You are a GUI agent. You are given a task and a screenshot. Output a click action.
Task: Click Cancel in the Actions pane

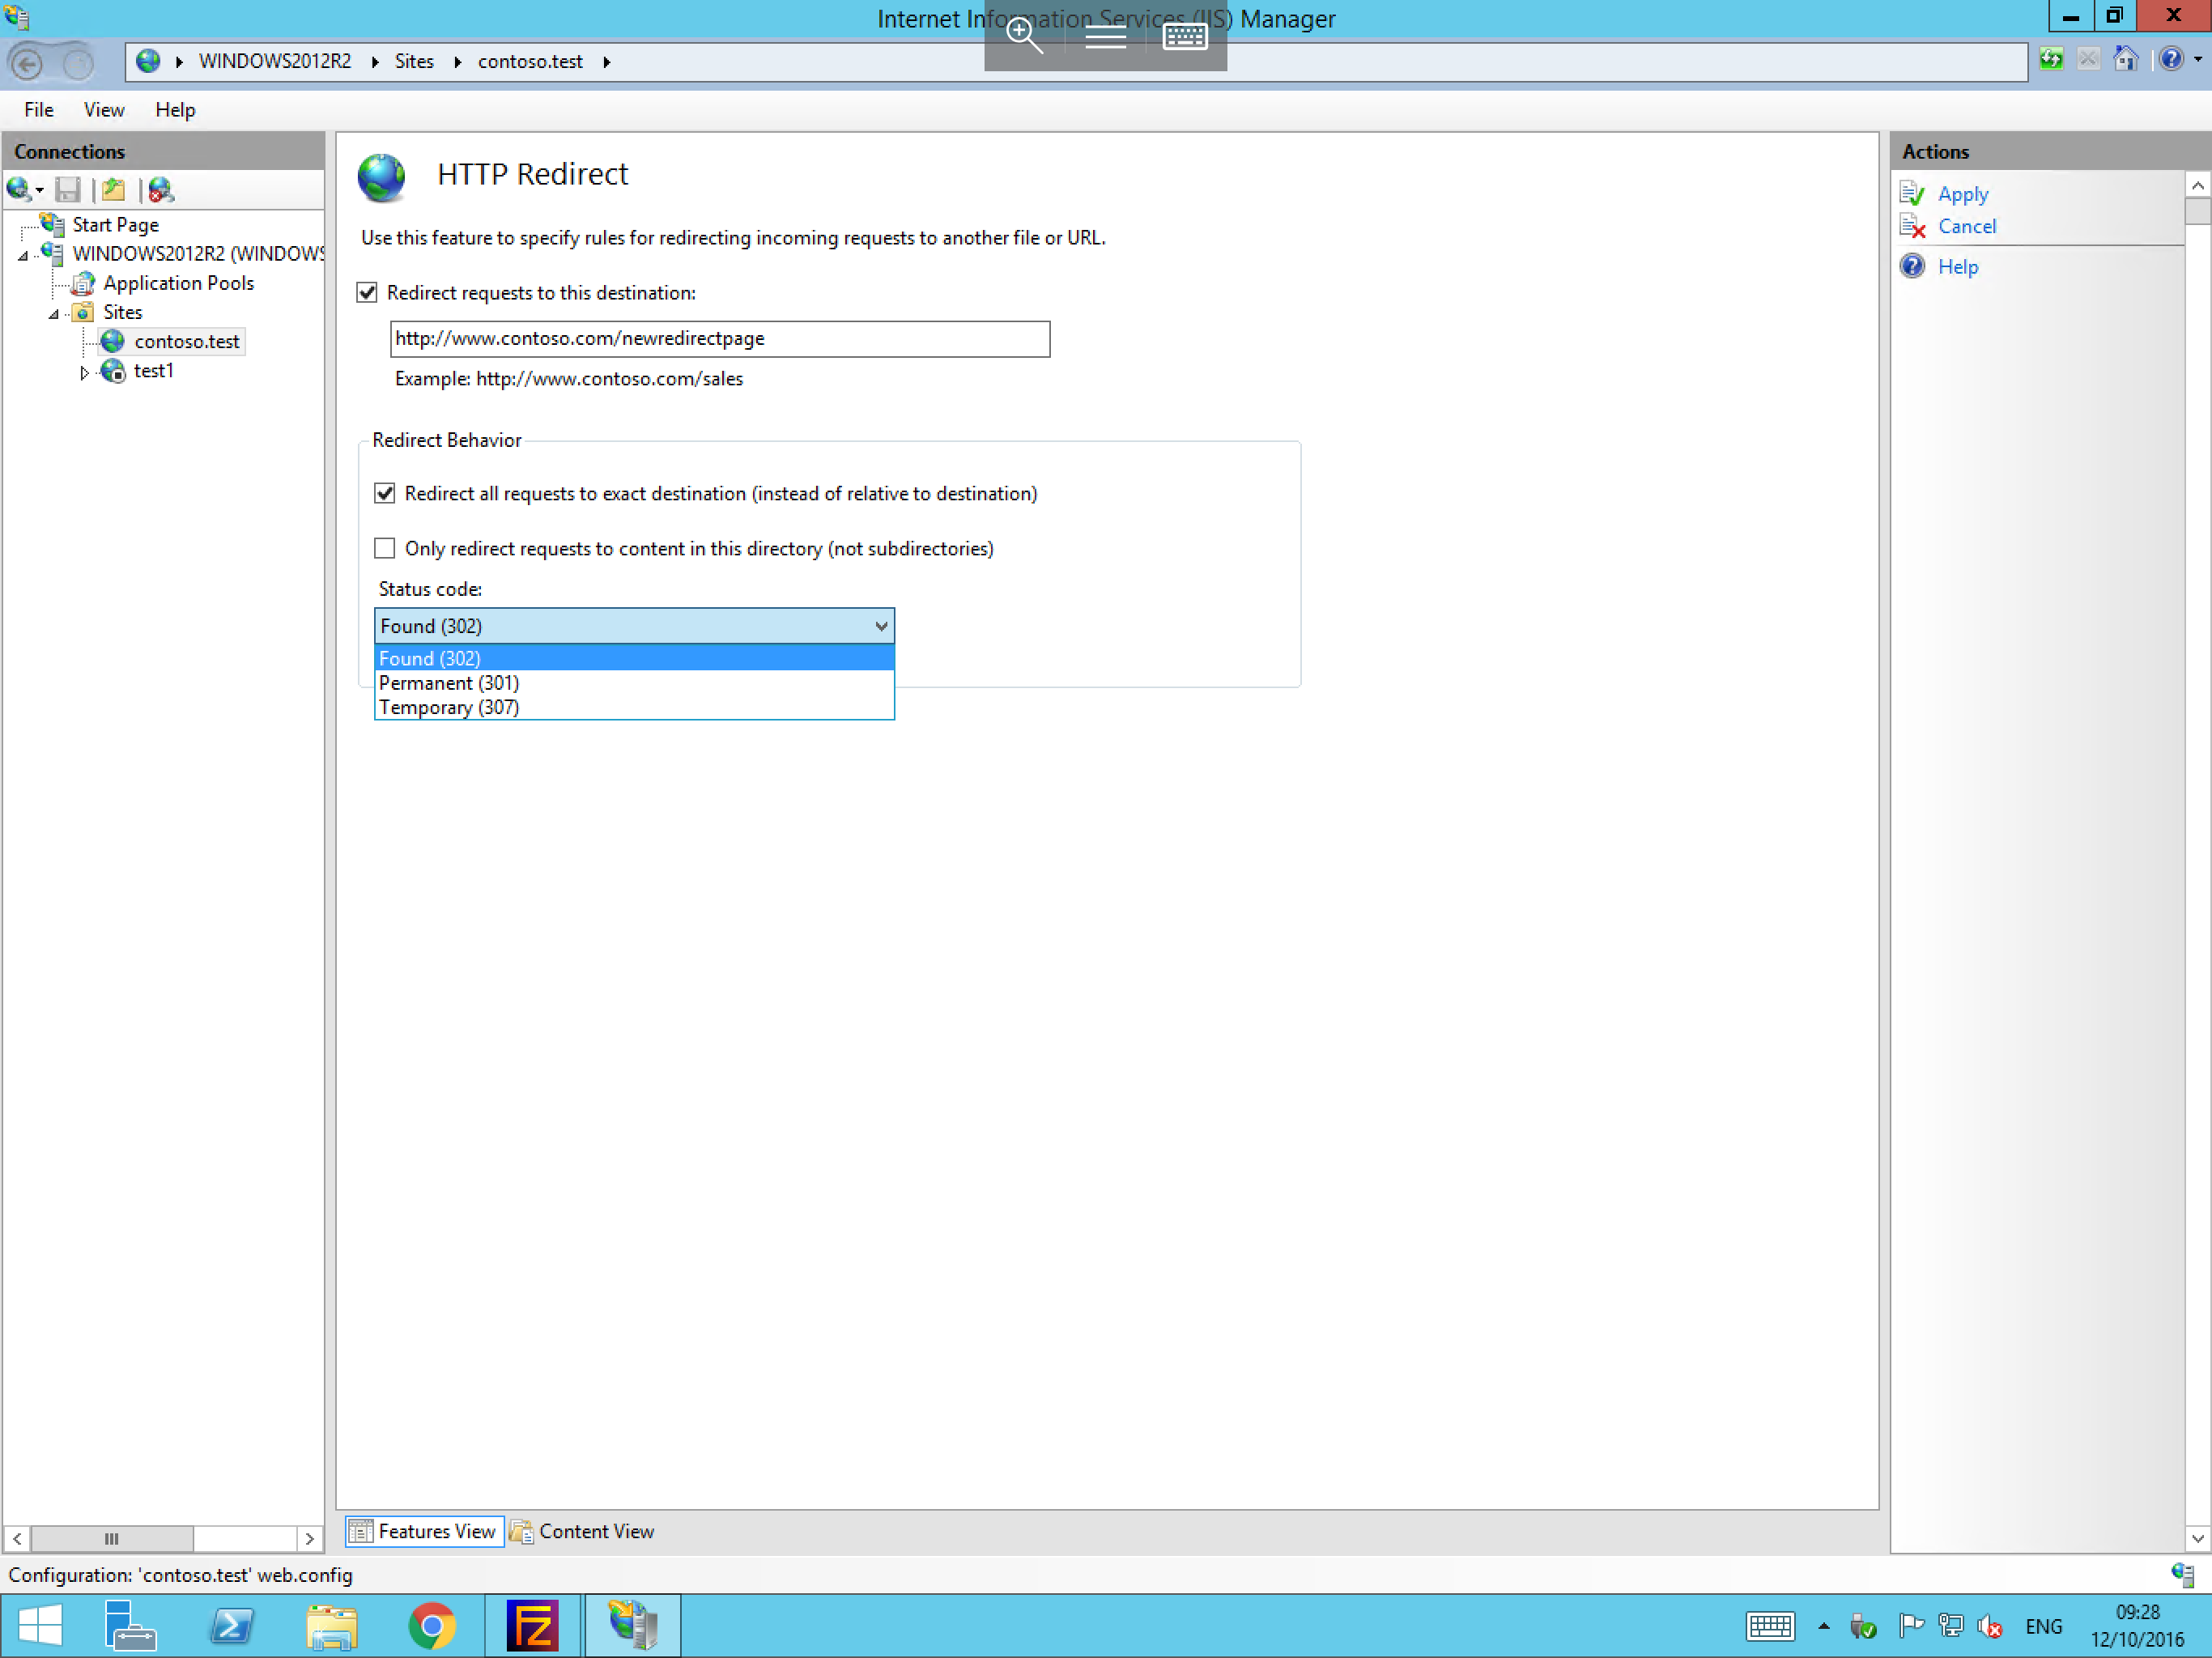(1966, 226)
